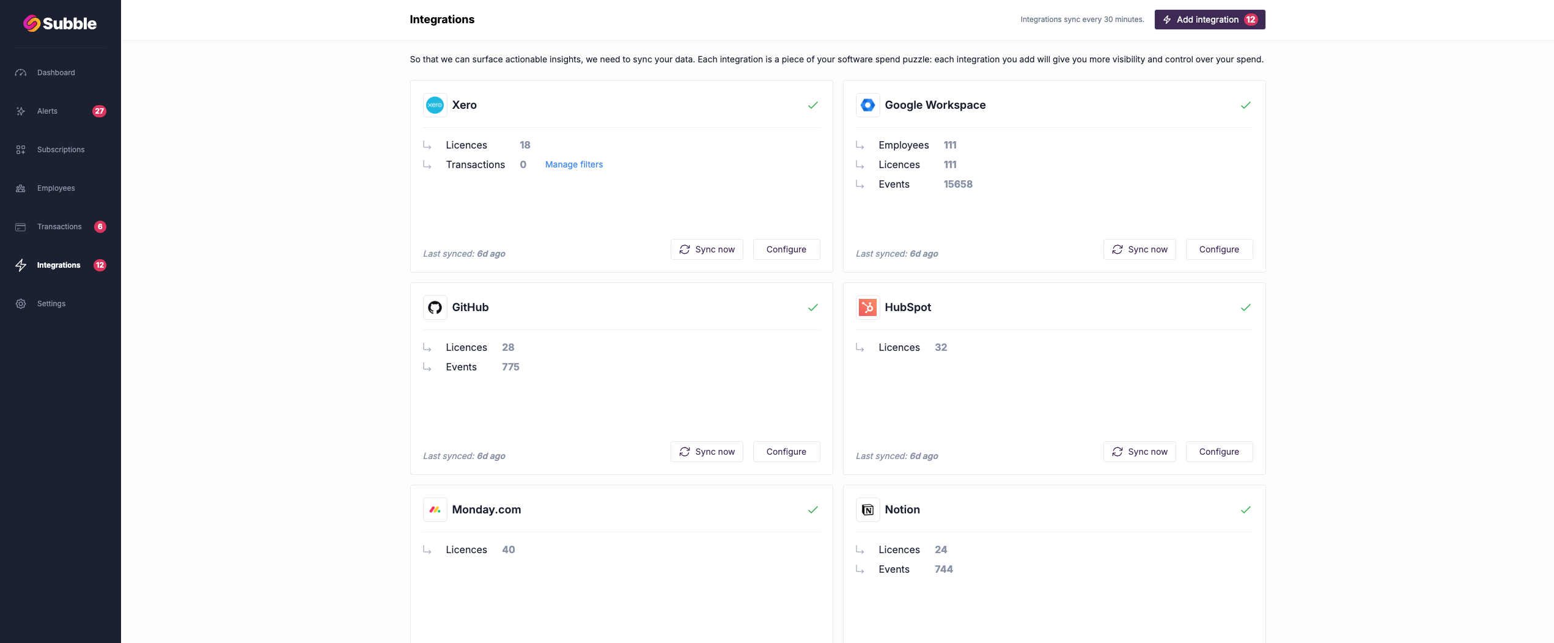Click the sidebar Integrations badge showing 12
This screenshot has height=643, width=1554.
tap(100, 265)
